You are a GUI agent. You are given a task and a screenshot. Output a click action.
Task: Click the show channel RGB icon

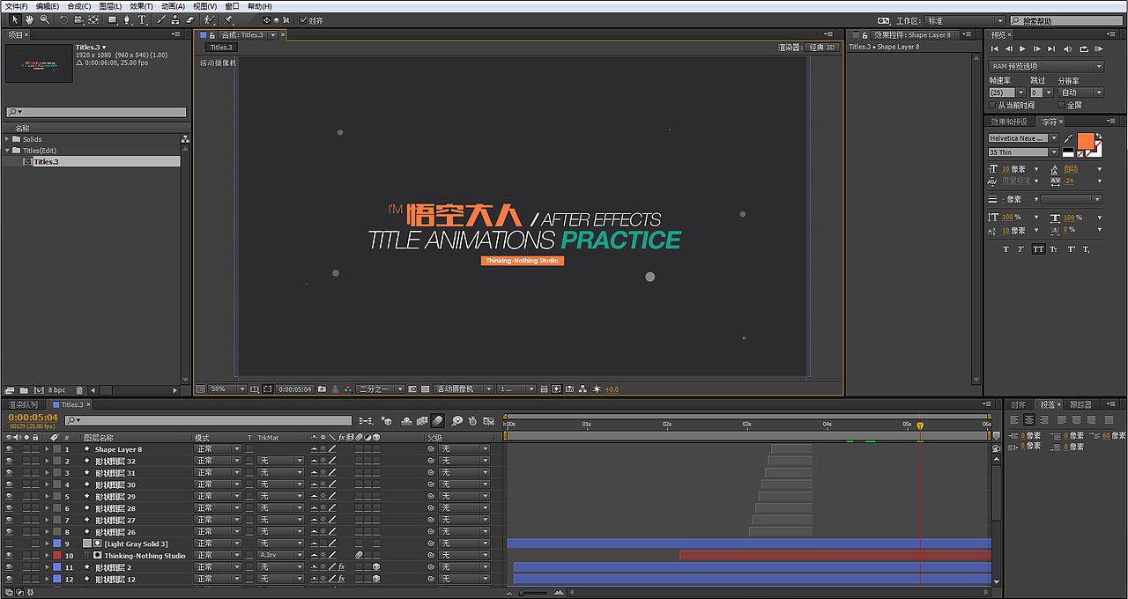coord(348,388)
